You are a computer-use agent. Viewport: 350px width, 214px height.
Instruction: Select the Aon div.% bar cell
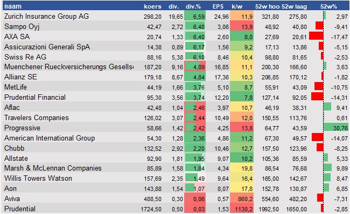click(x=195, y=189)
